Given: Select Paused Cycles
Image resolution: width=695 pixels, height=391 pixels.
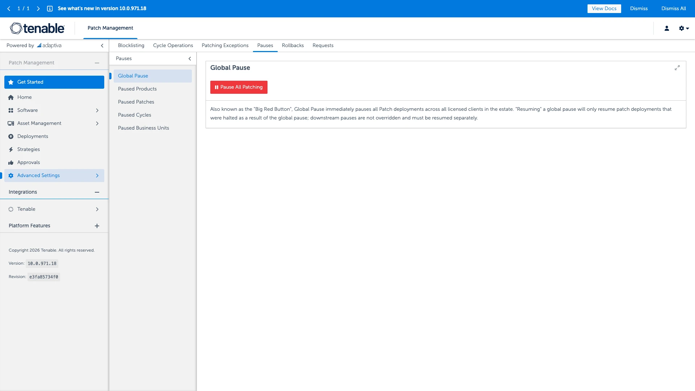Looking at the screenshot, I should pyautogui.click(x=153, y=115).
